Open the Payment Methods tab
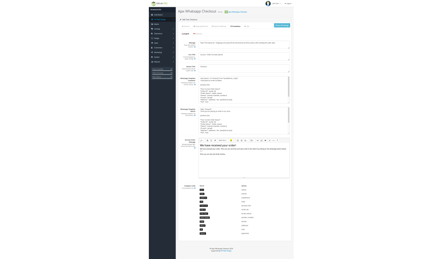The width and height of the screenshot is (443, 259). (219, 26)
